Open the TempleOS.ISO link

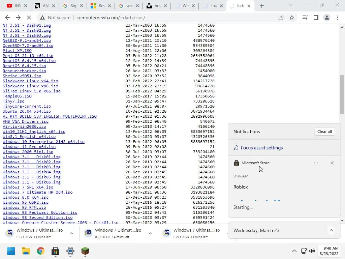(17, 96)
